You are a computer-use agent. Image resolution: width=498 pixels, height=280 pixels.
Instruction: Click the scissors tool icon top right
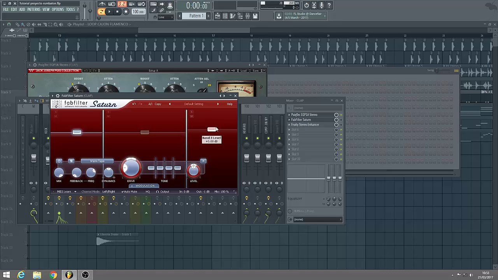(314, 5)
